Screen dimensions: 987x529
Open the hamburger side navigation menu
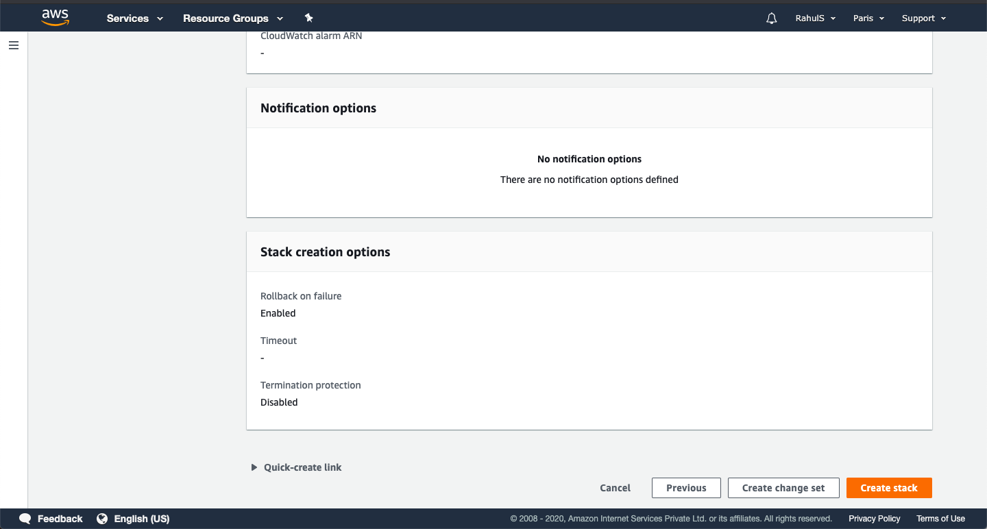pos(14,45)
